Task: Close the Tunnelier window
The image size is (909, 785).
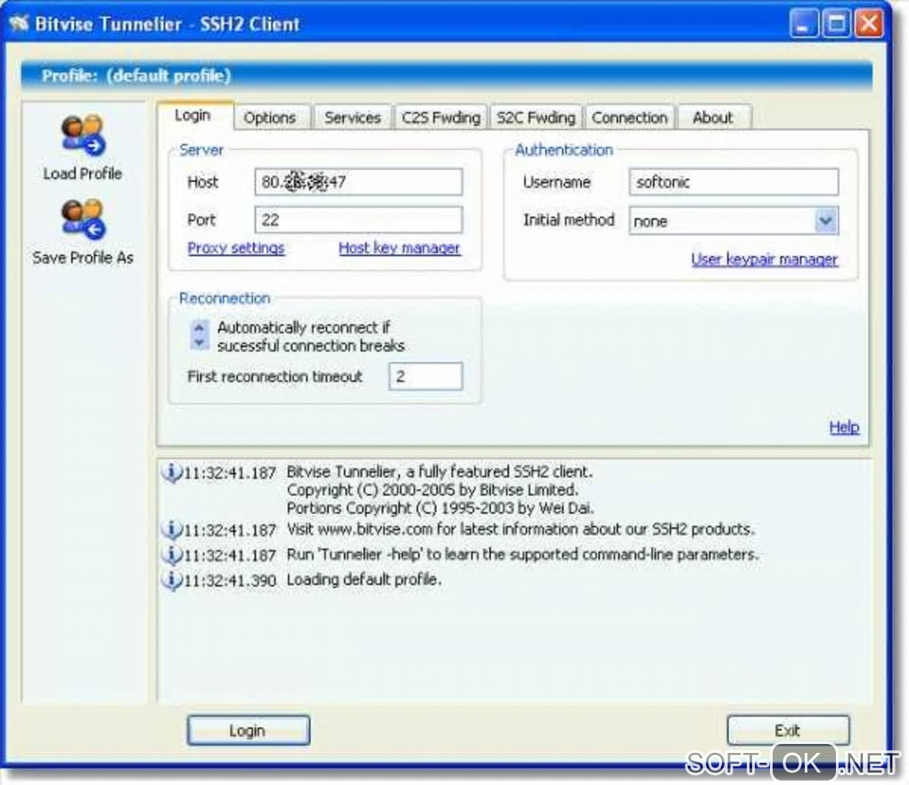Action: tap(870, 24)
